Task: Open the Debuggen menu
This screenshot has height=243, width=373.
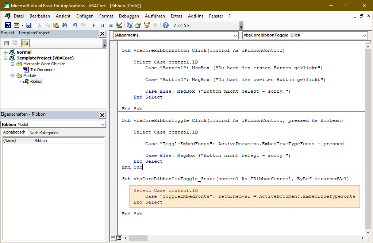Action: pyautogui.click(x=129, y=16)
